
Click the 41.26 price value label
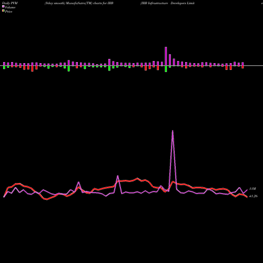click(254, 196)
